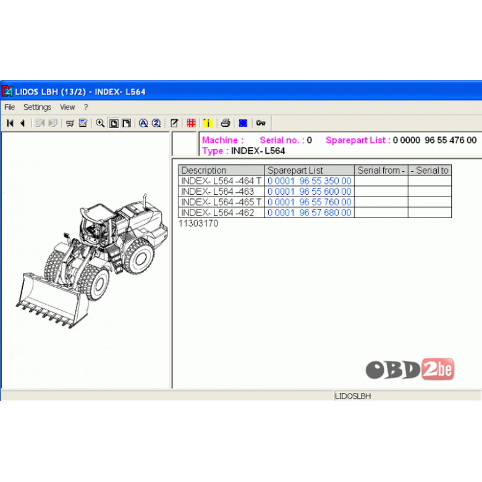Viewport: 482px width, 482px height.
Task: Open sparepart list 0 0001 96 55 600 00
Action: 309,192
